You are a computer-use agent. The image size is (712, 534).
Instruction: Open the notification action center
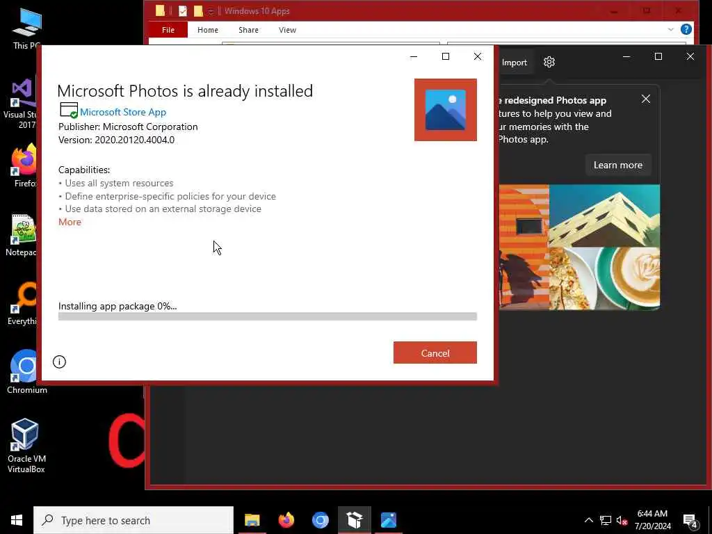[690, 521]
